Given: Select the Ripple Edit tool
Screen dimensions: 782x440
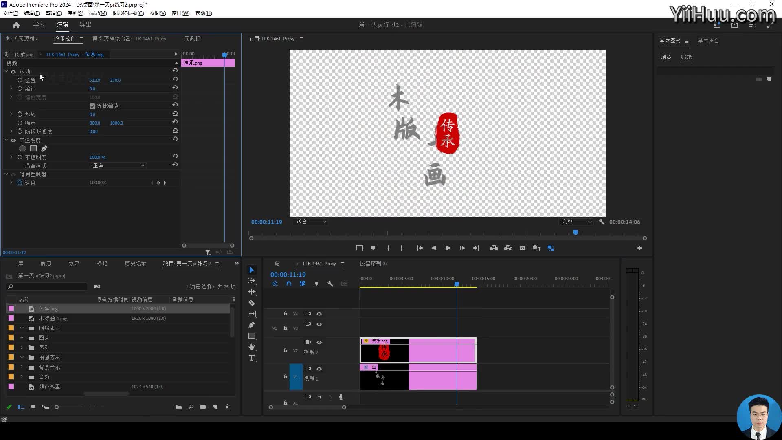Looking at the screenshot, I should pyautogui.click(x=252, y=292).
